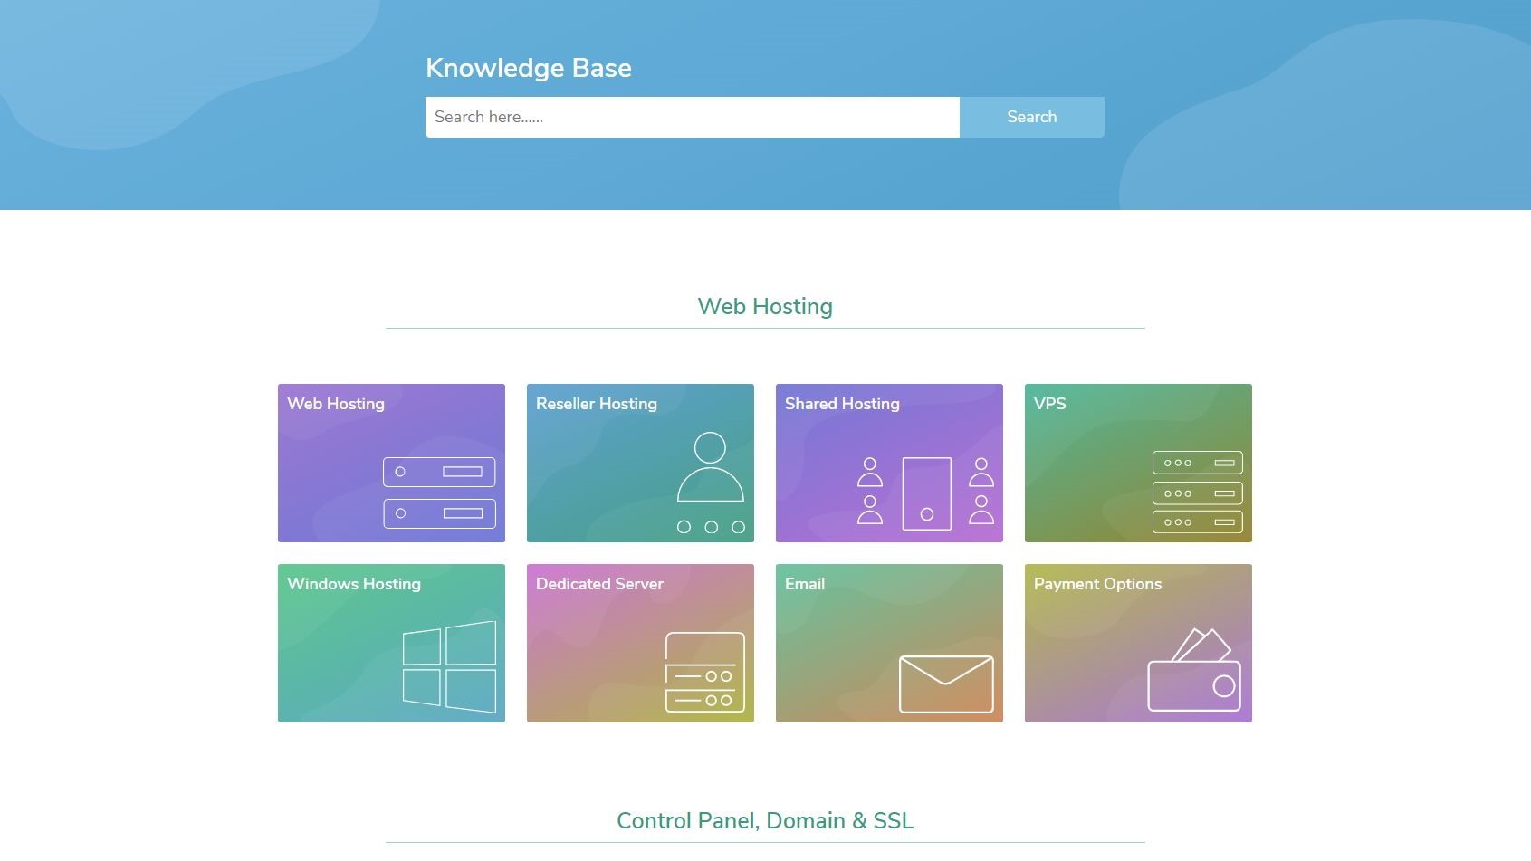This screenshot has width=1531, height=861.
Task: Click the Knowledge Base heading
Action: click(529, 68)
